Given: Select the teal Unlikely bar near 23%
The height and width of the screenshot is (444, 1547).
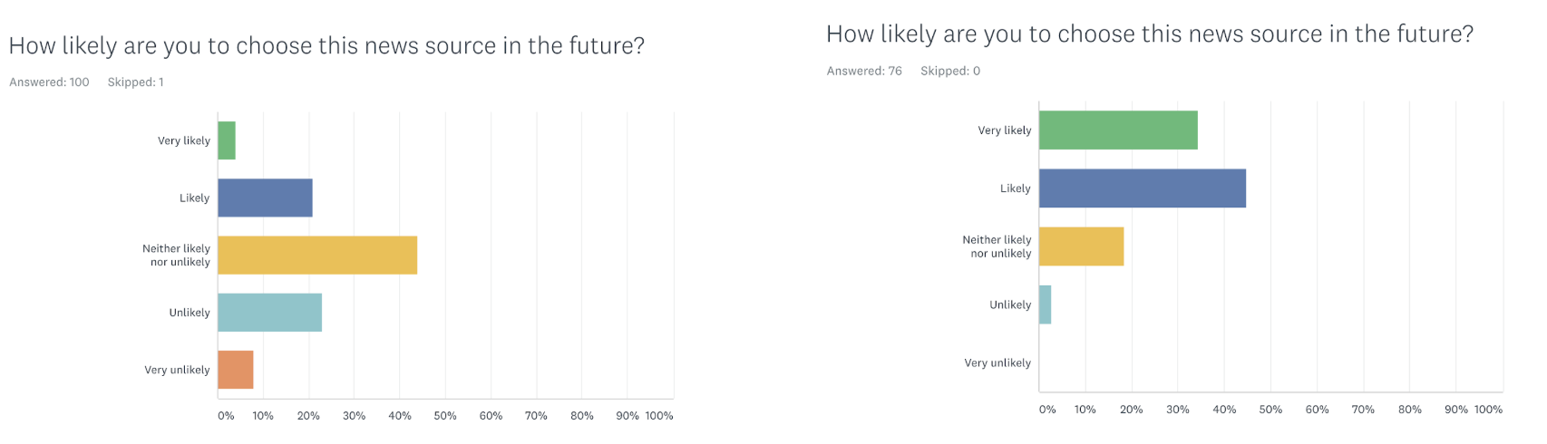Looking at the screenshot, I should pos(269,313).
